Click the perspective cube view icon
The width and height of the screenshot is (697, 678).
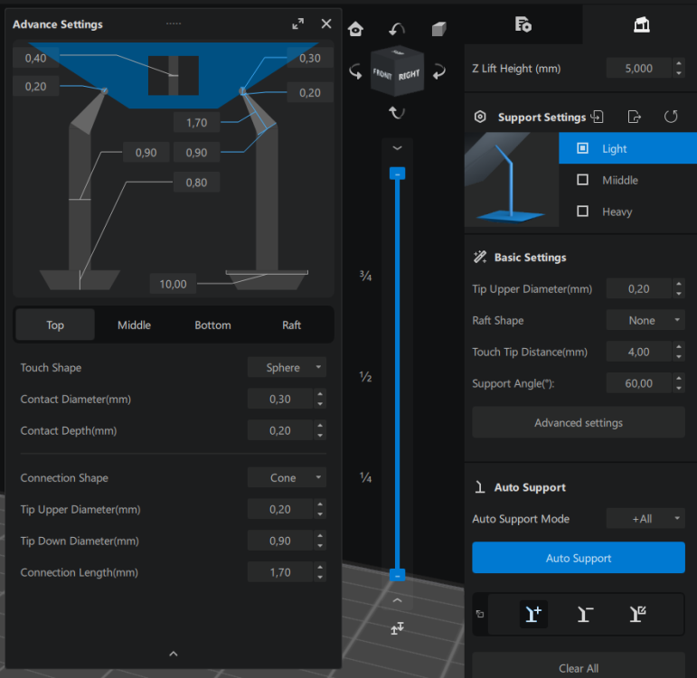[x=438, y=29]
